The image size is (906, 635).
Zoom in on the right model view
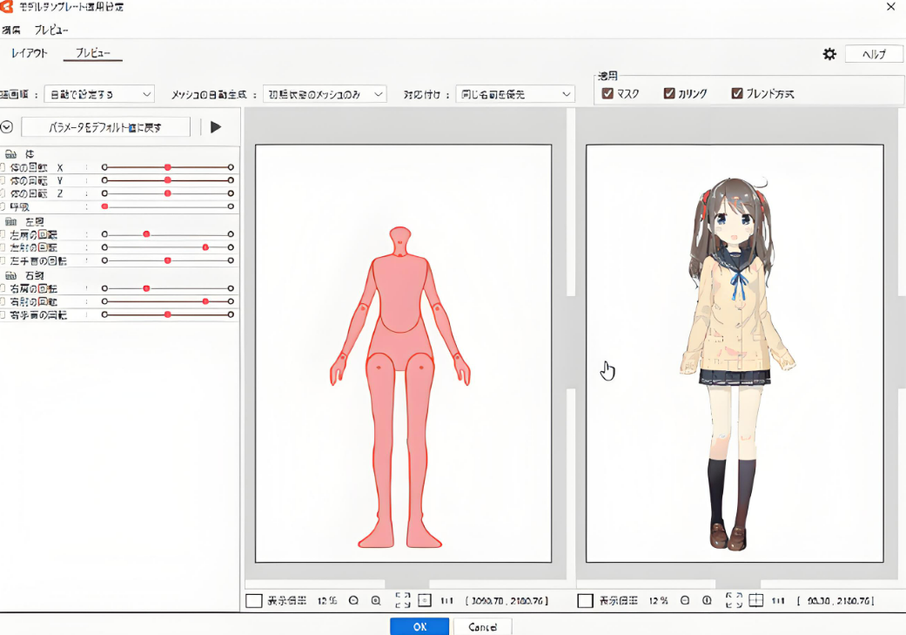707,600
